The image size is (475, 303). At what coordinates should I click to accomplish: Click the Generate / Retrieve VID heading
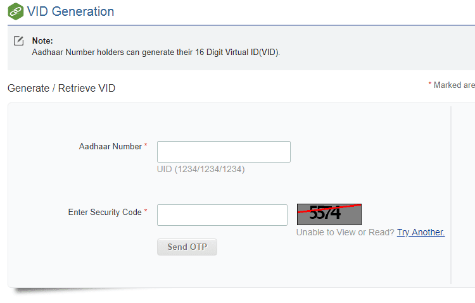tap(61, 88)
